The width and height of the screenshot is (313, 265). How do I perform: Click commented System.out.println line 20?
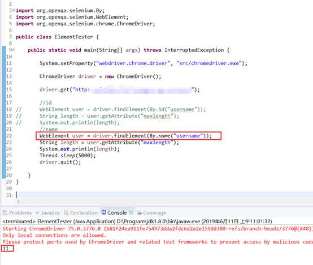(80, 122)
